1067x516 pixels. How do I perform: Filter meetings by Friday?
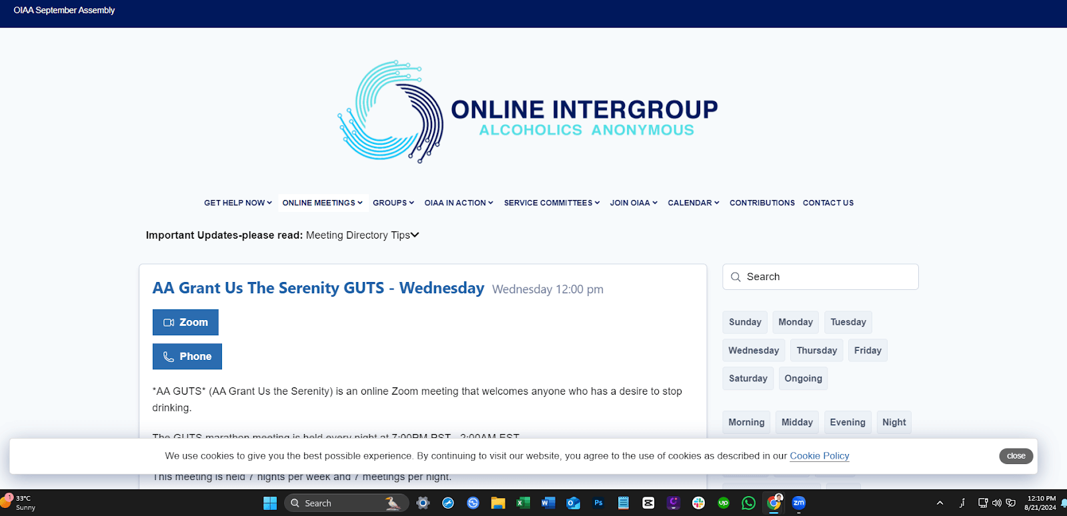click(x=868, y=351)
